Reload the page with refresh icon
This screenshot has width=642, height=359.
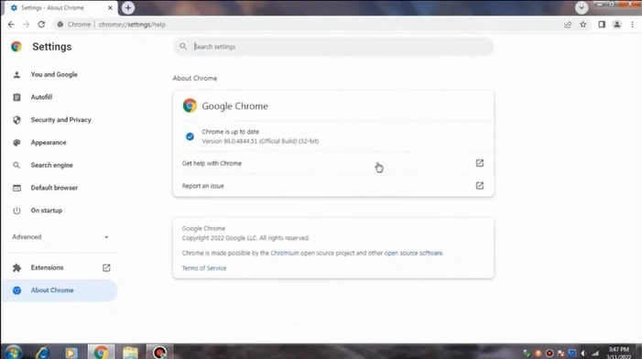coord(41,25)
